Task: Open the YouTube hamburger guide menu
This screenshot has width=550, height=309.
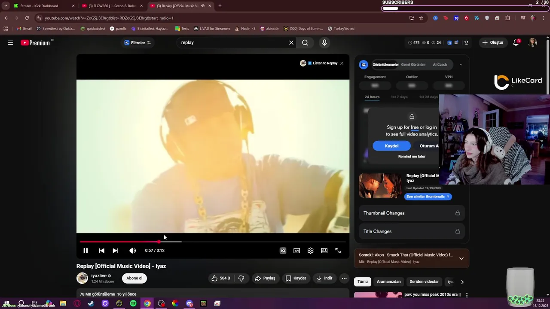Action: (10, 42)
